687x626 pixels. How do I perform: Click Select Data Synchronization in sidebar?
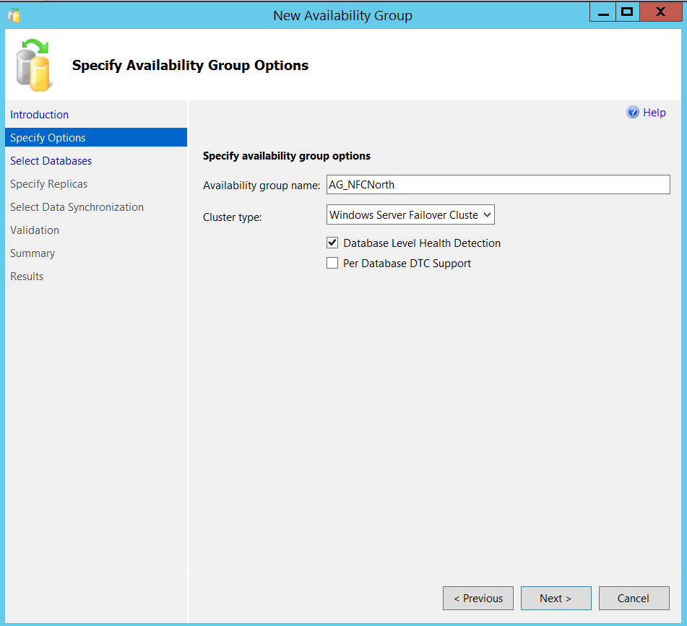click(x=77, y=207)
